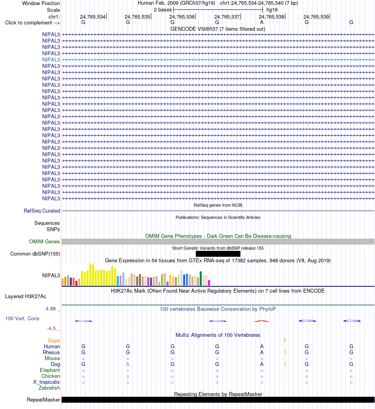Click the 'hg19' label beside scale bar

click(x=272, y=9)
